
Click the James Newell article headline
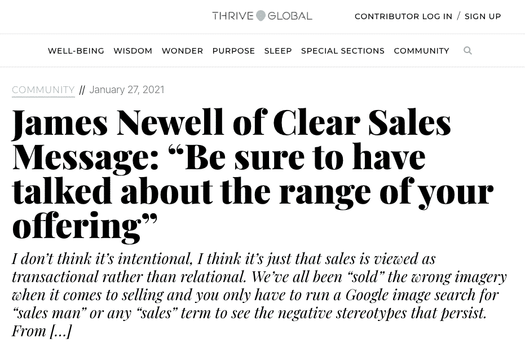tap(253, 174)
